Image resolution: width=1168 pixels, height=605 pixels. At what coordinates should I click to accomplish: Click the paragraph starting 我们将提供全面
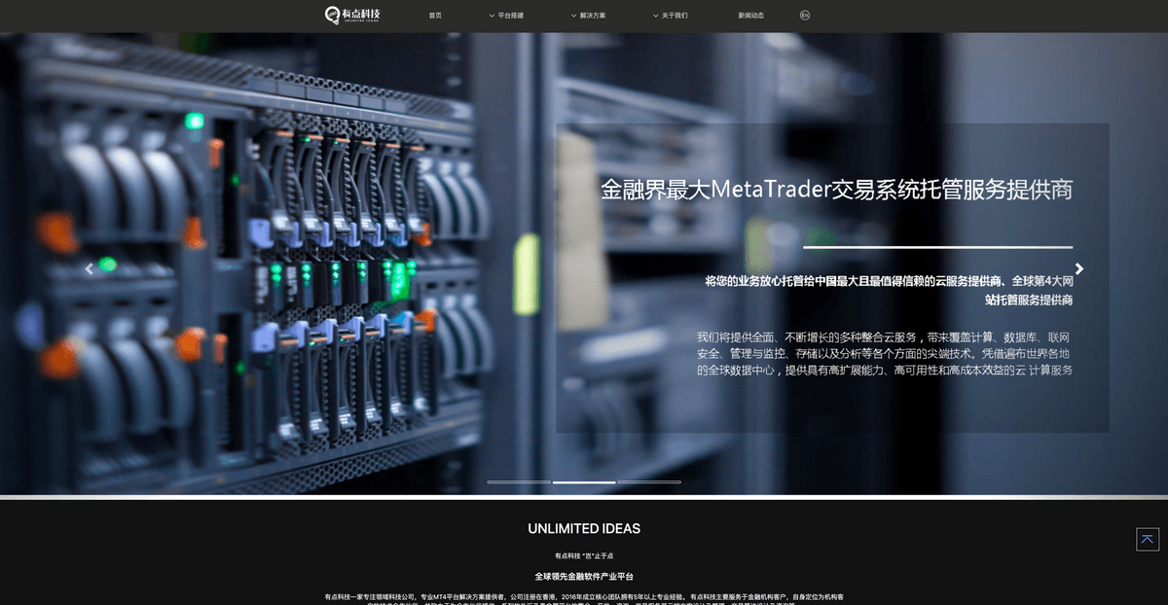coord(885,354)
